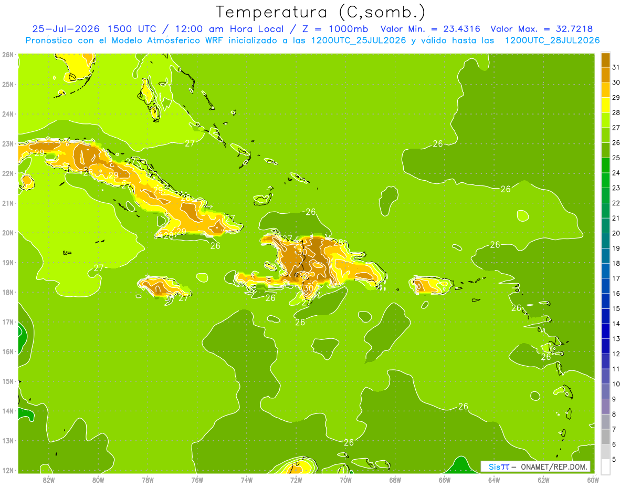The width and height of the screenshot is (630, 487).
Task: Click the color bar scale value '31'
Action: [x=616, y=68]
